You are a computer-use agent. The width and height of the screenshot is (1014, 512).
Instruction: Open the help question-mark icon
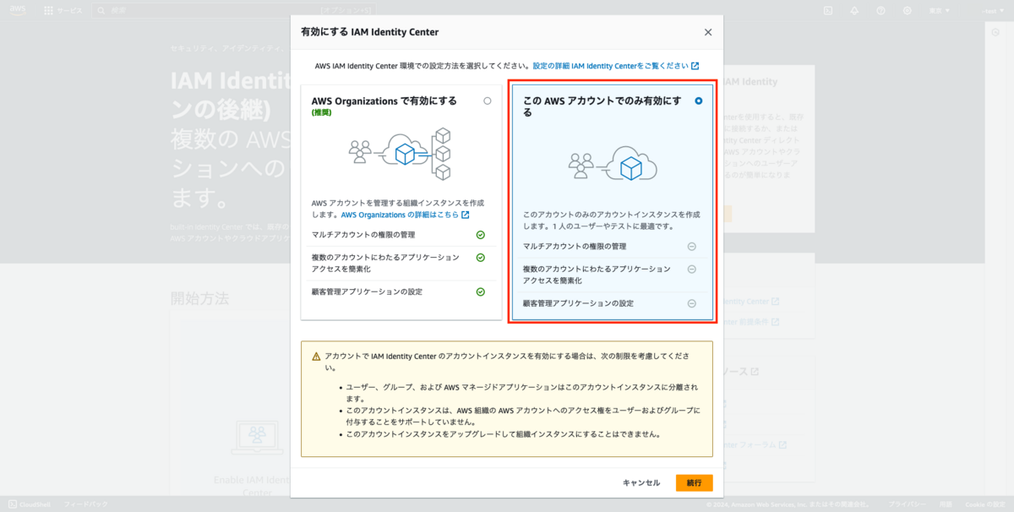(880, 10)
